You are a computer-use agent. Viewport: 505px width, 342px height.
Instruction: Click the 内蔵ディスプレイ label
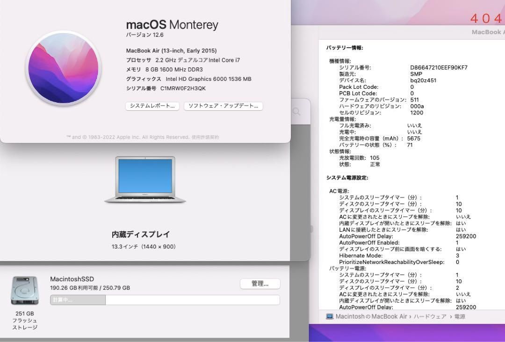click(141, 235)
